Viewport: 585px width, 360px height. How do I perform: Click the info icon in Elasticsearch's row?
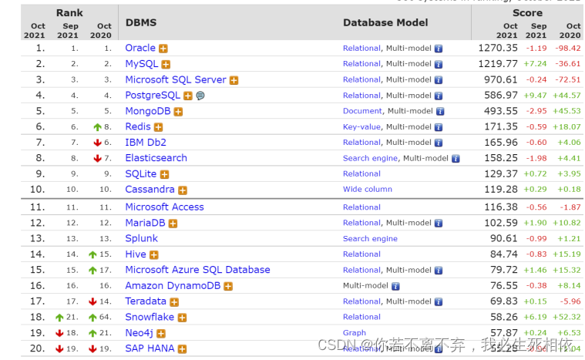point(456,159)
